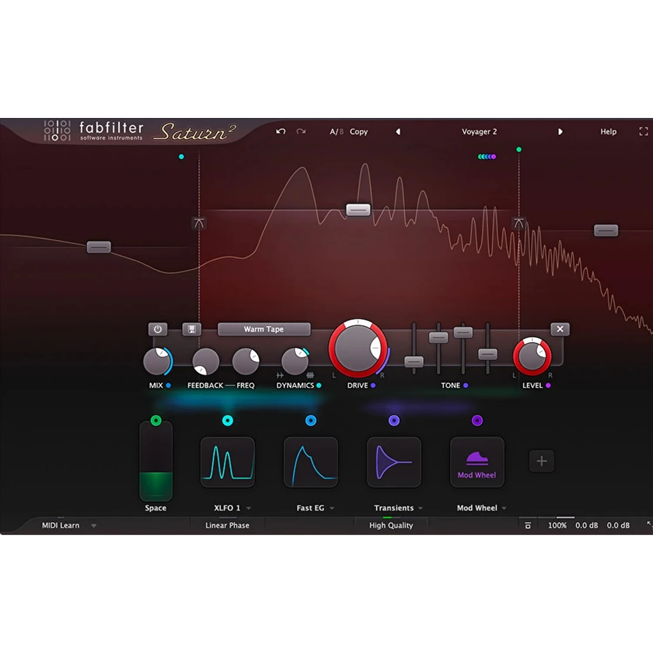Click the left crossover split handle icon
This screenshot has width=653, height=653.
point(199,223)
